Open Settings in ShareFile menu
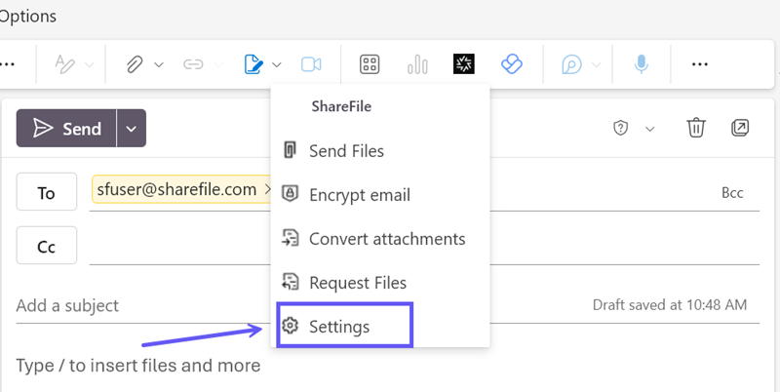This screenshot has height=392, width=780. click(x=345, y=326)
